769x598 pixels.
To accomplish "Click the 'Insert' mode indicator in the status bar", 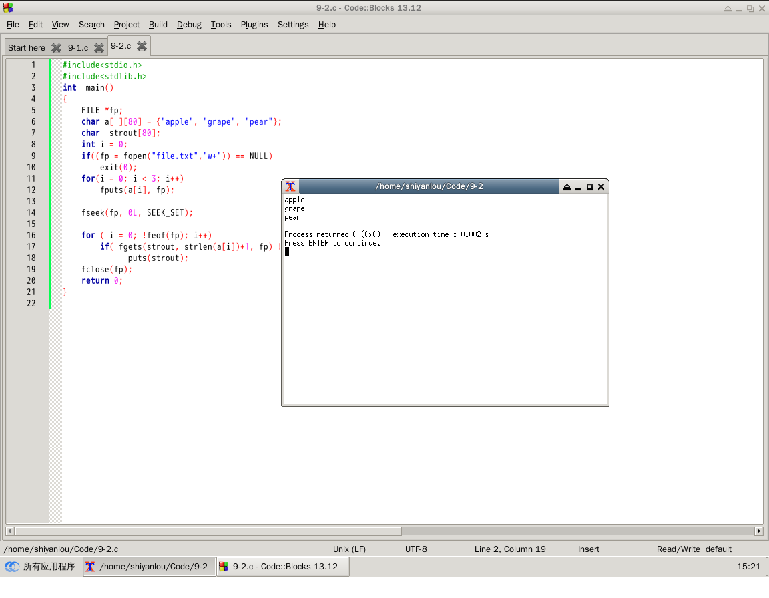I will pyautogui.click(x=589, y=549).
